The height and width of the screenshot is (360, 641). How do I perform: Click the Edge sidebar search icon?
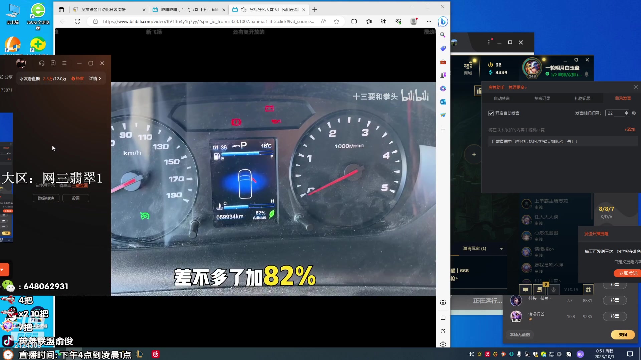(x=443, y=35)
